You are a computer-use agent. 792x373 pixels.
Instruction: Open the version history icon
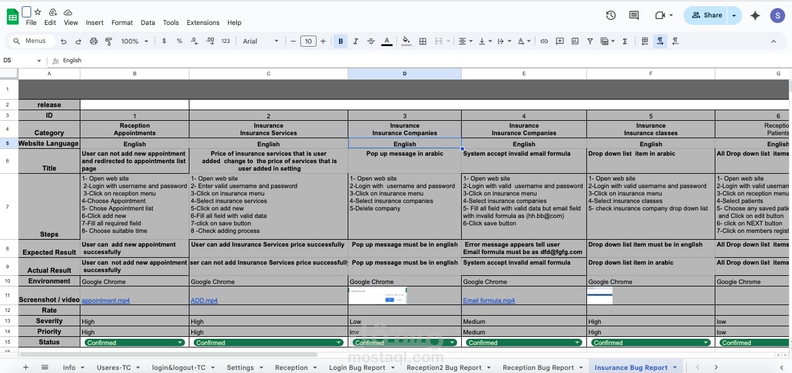[611, 16]
